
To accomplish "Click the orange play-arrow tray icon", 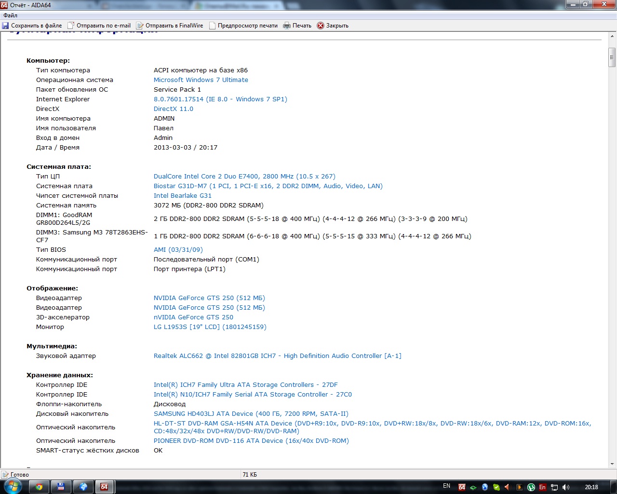I will [519, 487].
